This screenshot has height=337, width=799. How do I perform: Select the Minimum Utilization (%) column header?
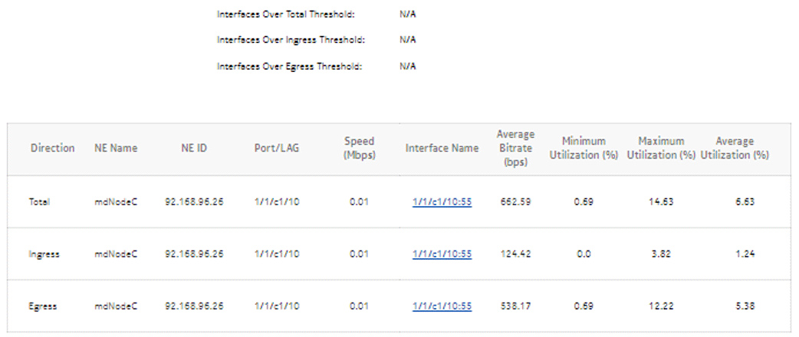584,148
